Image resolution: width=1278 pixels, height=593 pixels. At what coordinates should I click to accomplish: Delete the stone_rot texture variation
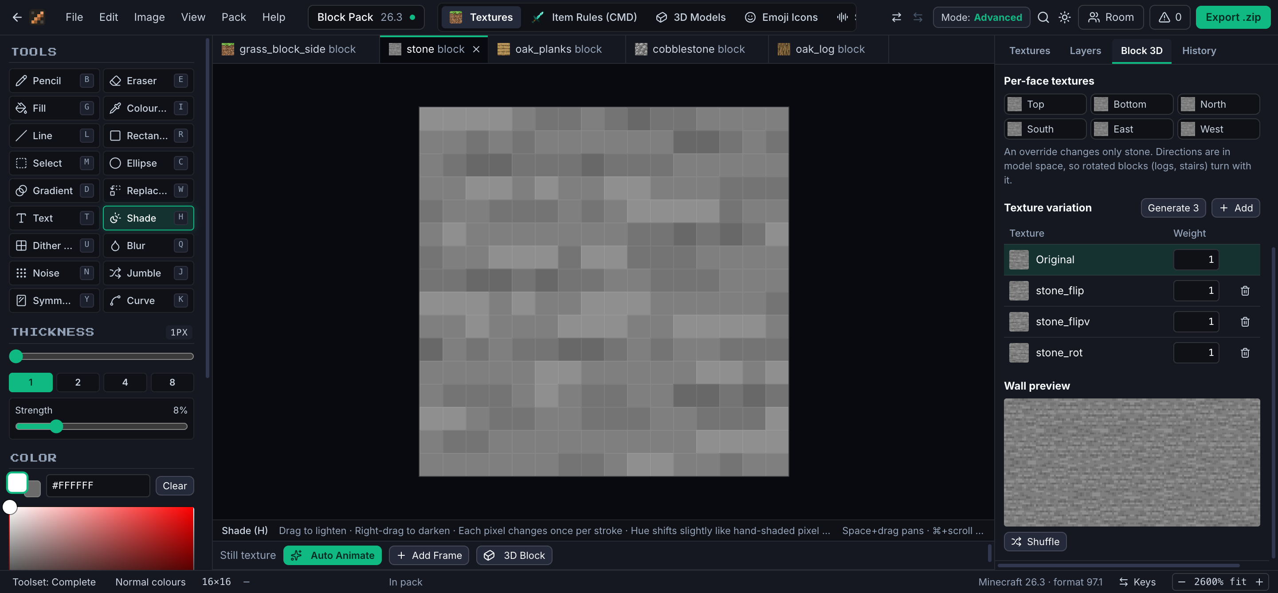pyautogui.click(x=1245, y=352)
